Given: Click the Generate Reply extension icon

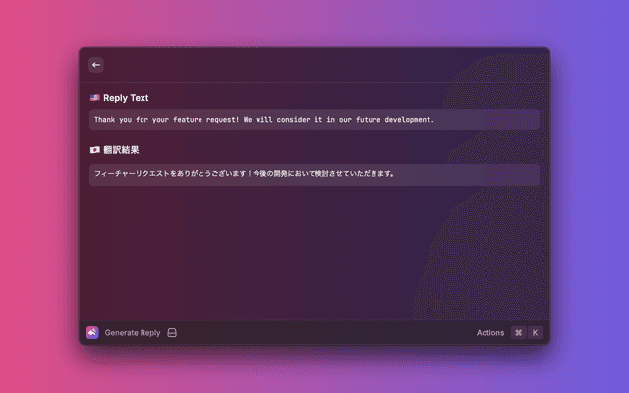Looking at the screenshot, I should pos(92,333).
